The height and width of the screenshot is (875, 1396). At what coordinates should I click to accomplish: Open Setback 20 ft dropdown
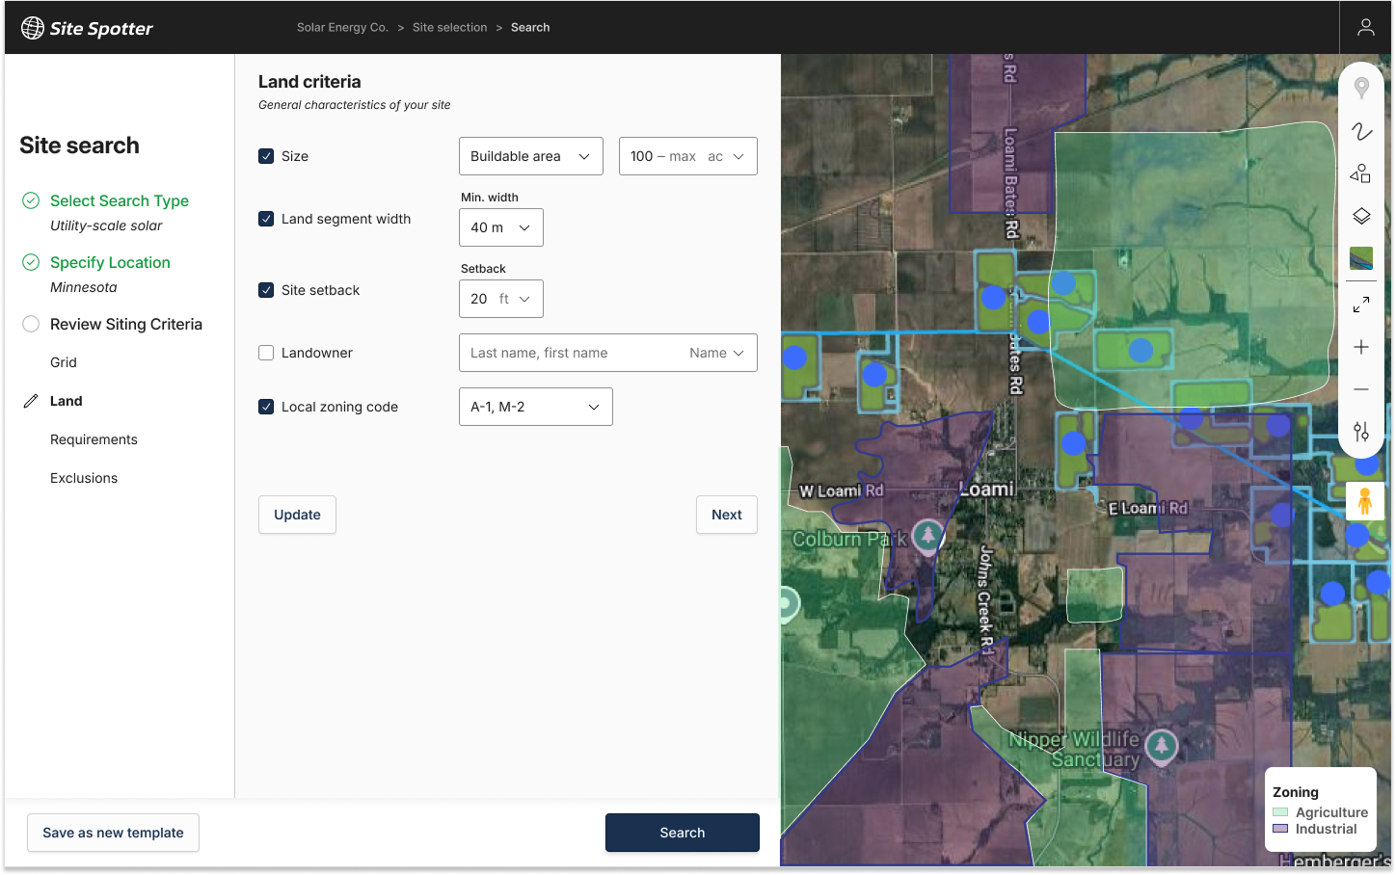501,299
